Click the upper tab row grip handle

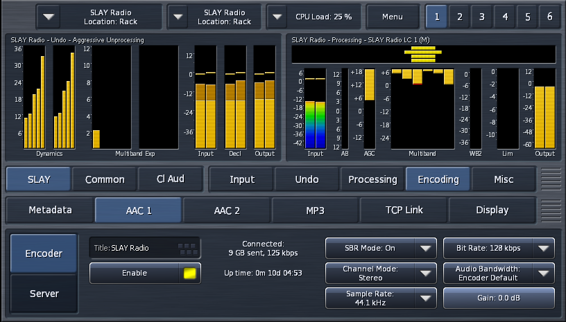(551, 179)
